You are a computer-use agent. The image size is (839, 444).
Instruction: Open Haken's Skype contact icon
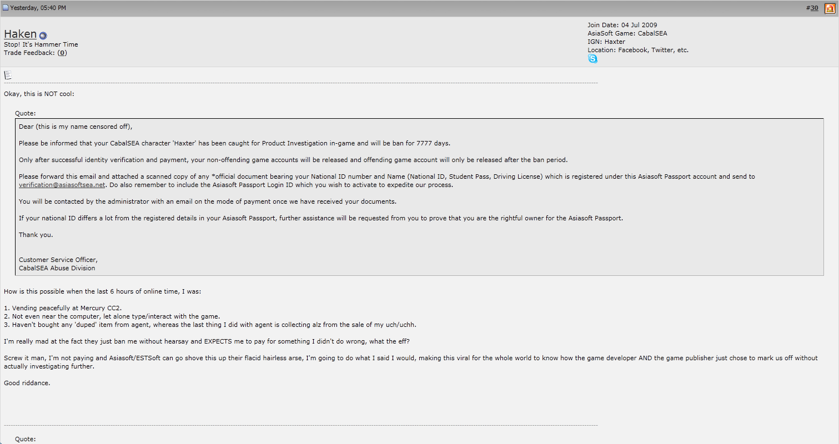click(x=592, y=59)
